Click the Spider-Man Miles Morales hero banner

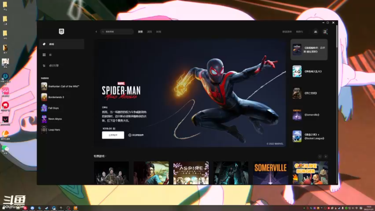coord(190,93)
